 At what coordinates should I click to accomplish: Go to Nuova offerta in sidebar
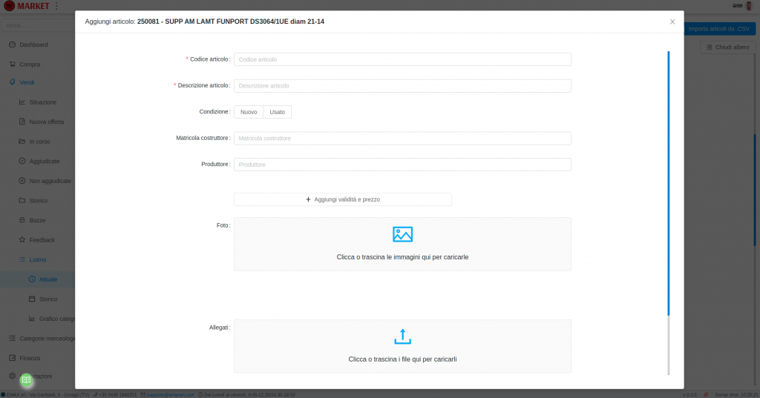point(46,122)
